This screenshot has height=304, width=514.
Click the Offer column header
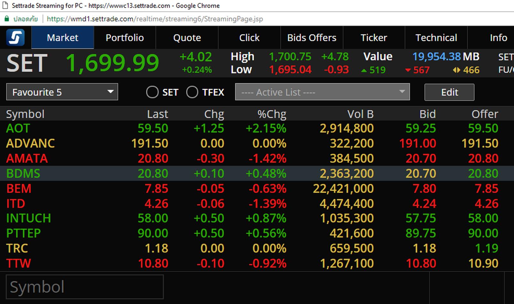[x=485, y=114]
